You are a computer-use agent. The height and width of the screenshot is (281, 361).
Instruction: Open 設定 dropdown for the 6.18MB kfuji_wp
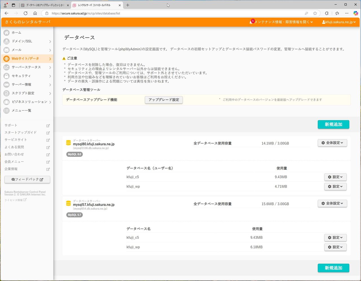click(x=335, y=247)
